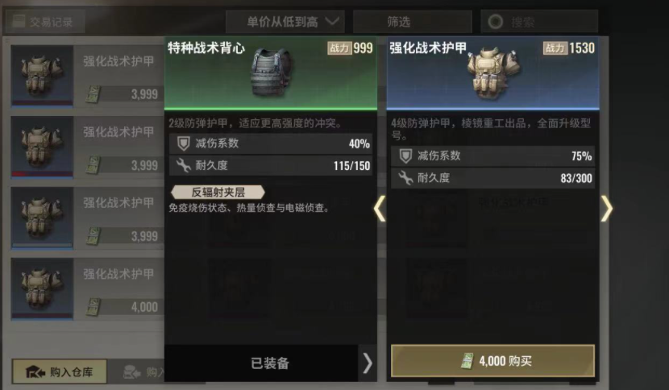Open the 单价从低到高 sort dropdown
This screenshot has width=669, height=390.
285,21
